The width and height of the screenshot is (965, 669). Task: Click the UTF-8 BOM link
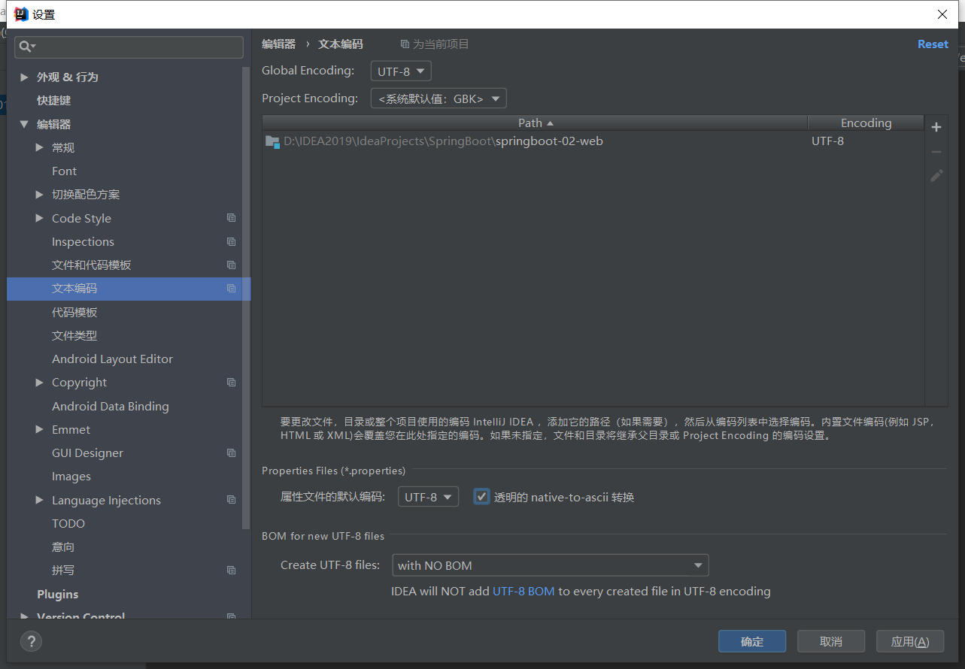[523, 592]
